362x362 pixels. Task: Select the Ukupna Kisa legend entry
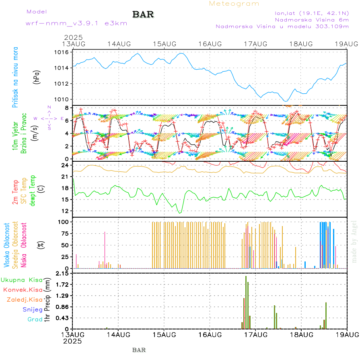(21, 280)
